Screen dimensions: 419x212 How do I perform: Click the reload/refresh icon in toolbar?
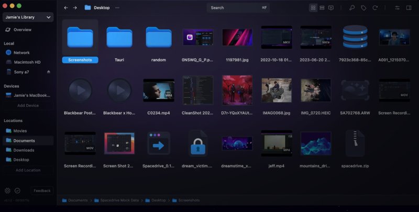(375, 8)
